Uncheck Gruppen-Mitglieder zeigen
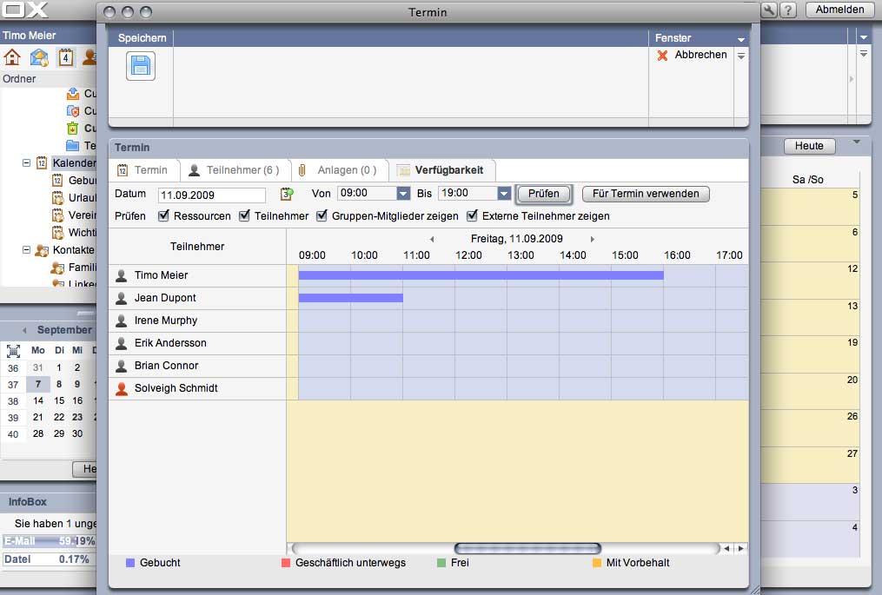This screenshot has width=882, height=595. (322, 215)
